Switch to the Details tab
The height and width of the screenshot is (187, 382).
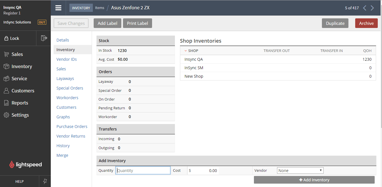(63, 40)
